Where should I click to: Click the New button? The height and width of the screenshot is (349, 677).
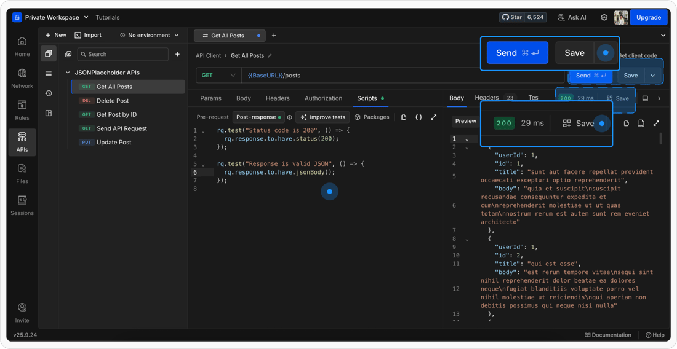point(55,35)
